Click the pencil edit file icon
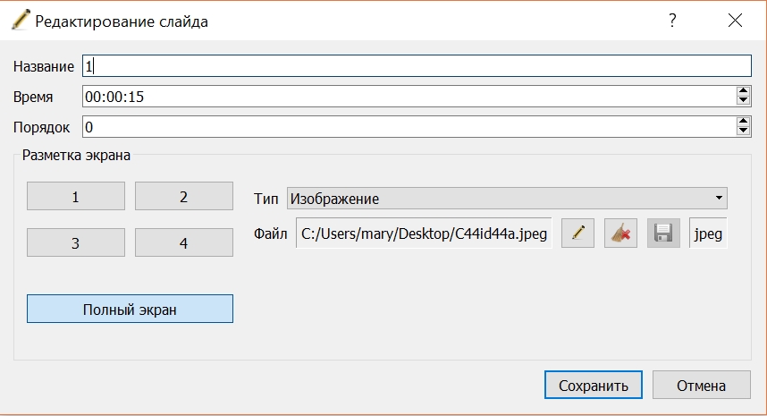 coord(577,233)
